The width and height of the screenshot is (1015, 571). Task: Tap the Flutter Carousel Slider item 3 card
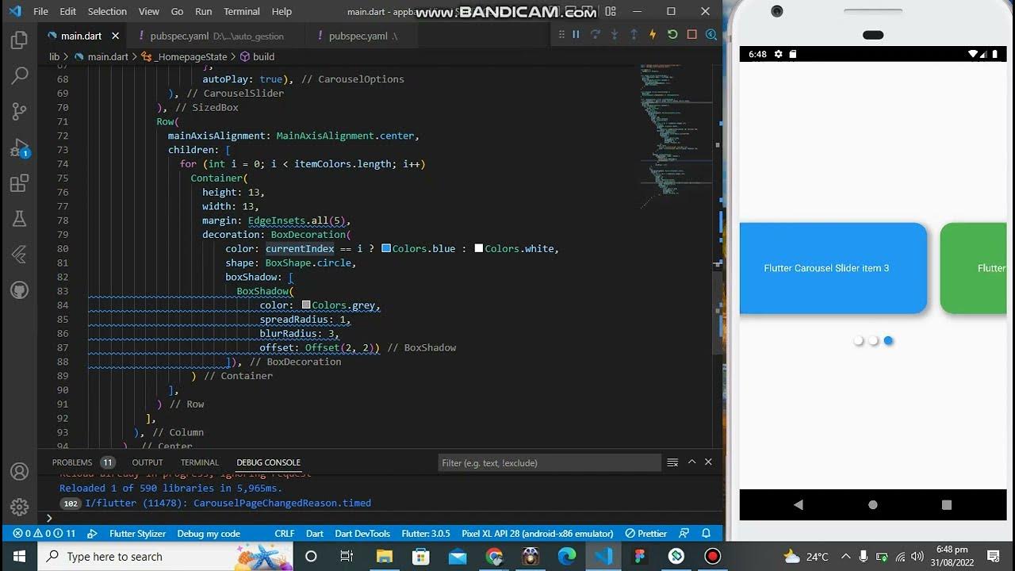click(832, 268)
